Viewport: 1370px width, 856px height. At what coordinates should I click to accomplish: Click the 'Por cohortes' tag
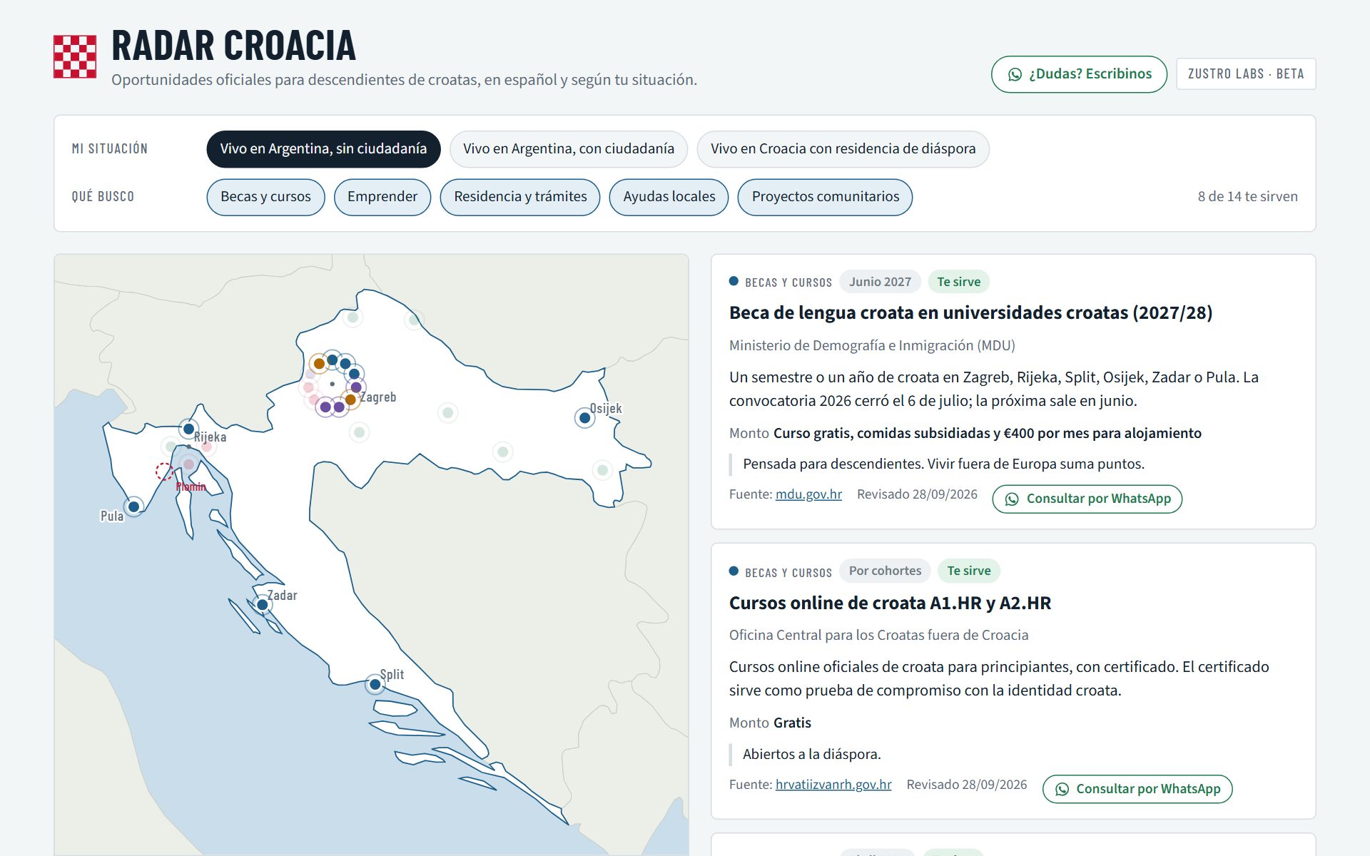pos(885,571)
